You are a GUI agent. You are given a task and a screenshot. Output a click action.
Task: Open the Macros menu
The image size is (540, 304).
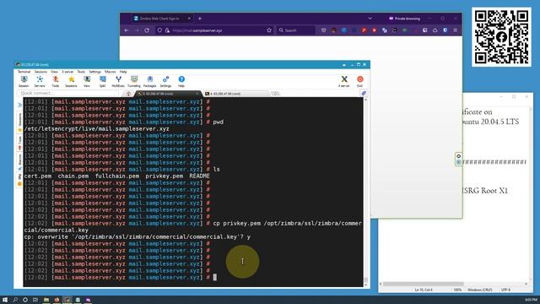(x=111, y=72)
